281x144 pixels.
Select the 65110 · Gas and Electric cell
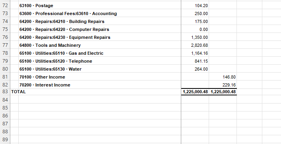click(x=100, y=53)
